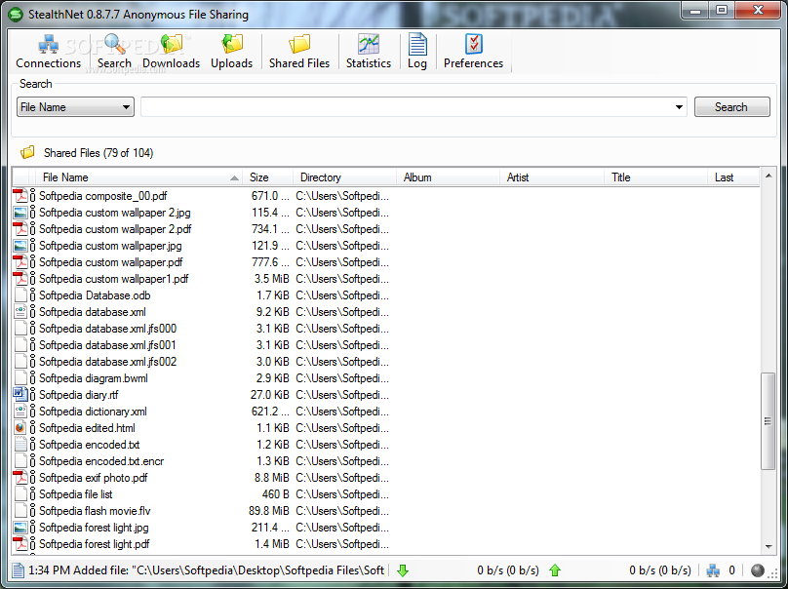Click the 1:34 PM Added file status message
788x589 pixels.
click(207, 570)
